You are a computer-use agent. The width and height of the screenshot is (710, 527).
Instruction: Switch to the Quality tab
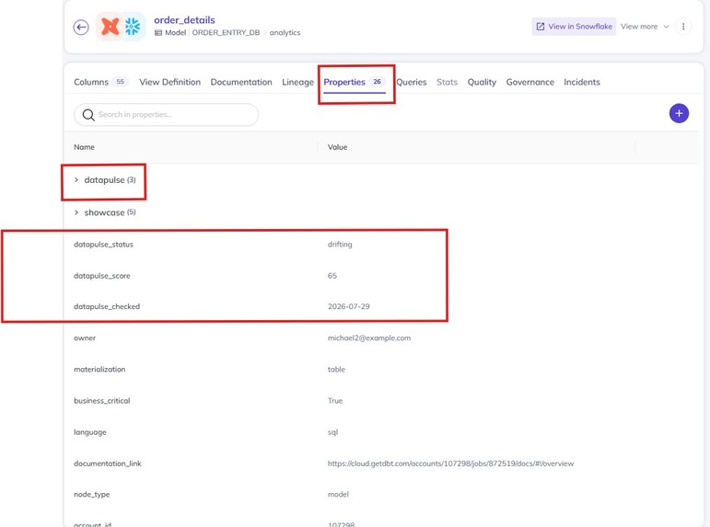pos(482,83)
